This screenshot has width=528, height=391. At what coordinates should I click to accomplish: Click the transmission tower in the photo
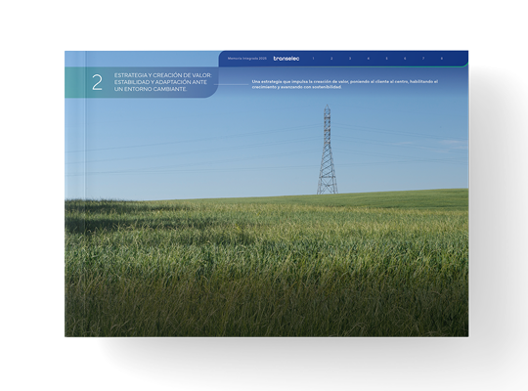click(327, 150)
